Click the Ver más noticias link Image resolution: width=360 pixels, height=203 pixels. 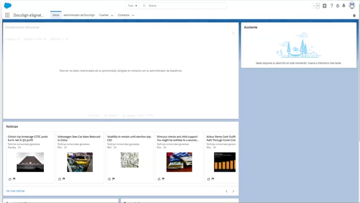pyautogui.click(x=16, y=191)
